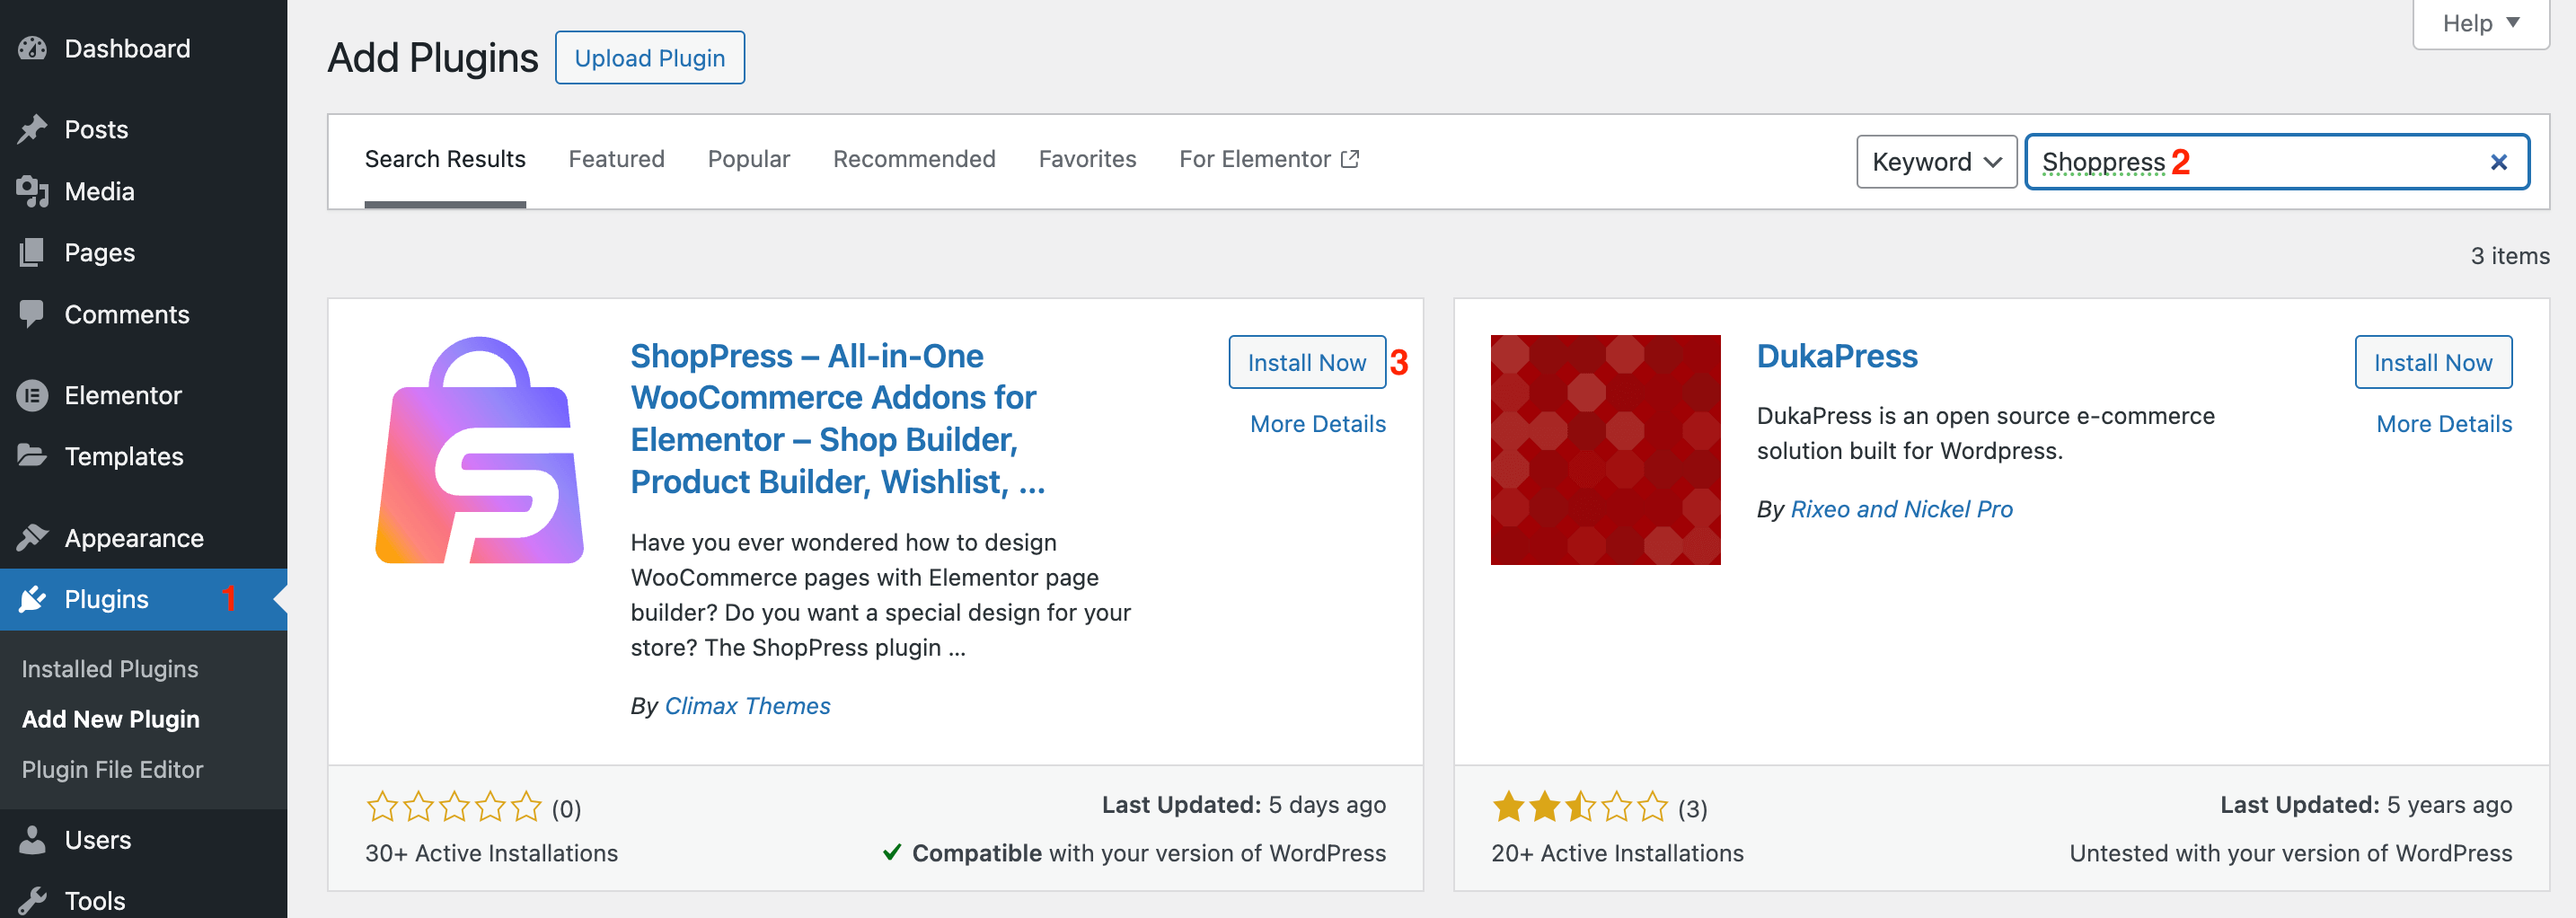Open the Climax Themes author link

click(747, 706)
